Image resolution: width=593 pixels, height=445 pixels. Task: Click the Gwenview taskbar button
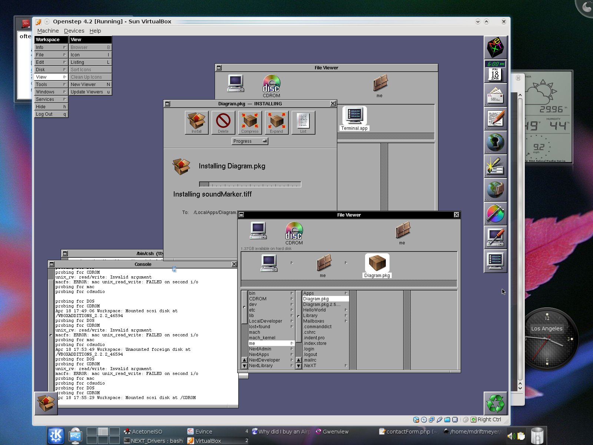tap(332, 432)
